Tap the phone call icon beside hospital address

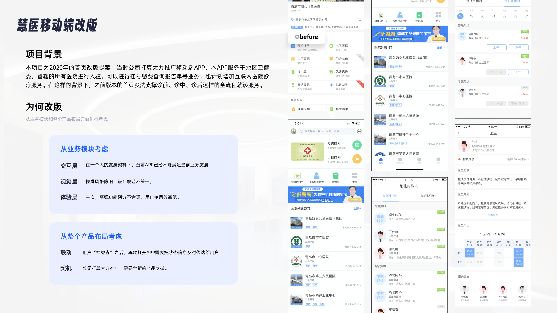click(x=360, y=20)
